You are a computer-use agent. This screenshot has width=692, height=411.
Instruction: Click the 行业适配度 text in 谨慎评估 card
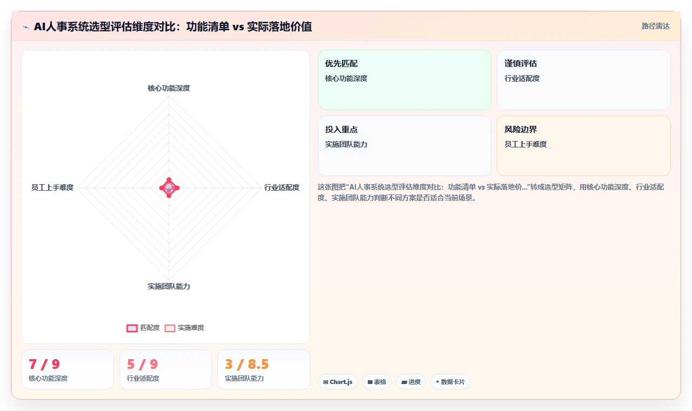[x=522, y=78]
